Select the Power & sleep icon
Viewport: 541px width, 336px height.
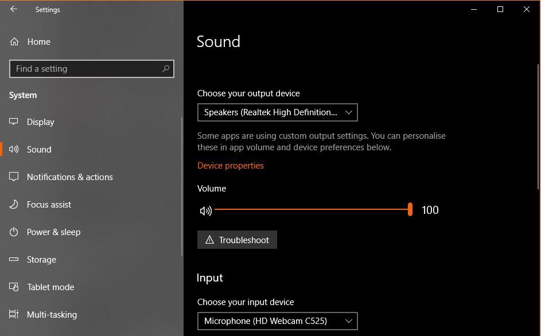tap(14, 232)
